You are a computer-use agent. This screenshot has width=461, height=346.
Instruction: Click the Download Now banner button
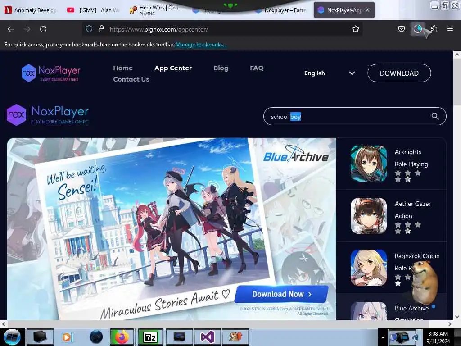281,294
